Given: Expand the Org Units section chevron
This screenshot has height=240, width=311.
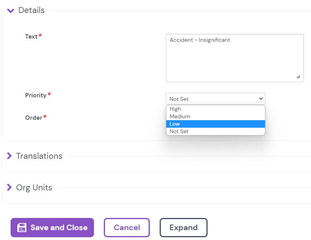Looking at the screenshot, I should click(9, 188).
